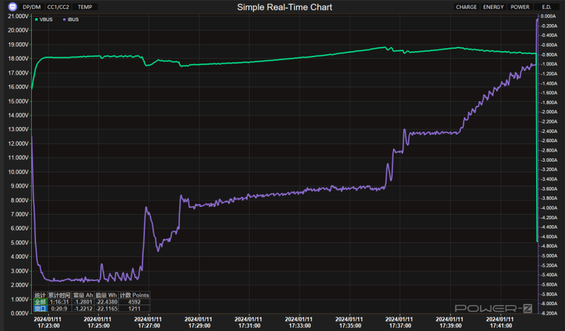Switch to the POWER graph

pos(520,7)
